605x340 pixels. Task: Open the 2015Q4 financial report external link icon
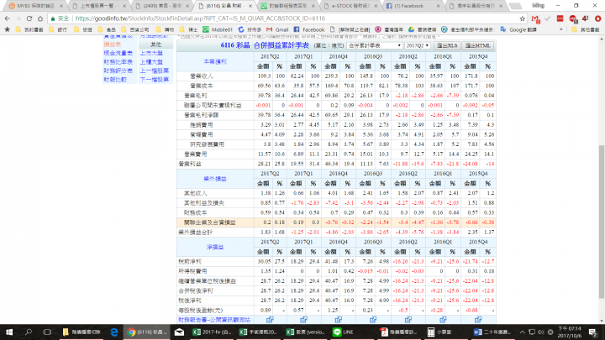478,320
